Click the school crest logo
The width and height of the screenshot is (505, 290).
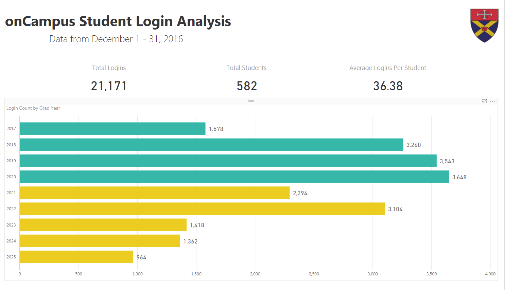click(x=484, y=25)
